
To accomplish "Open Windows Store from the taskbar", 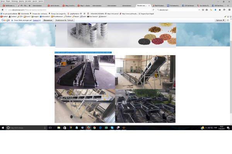I will coord(65,128).
